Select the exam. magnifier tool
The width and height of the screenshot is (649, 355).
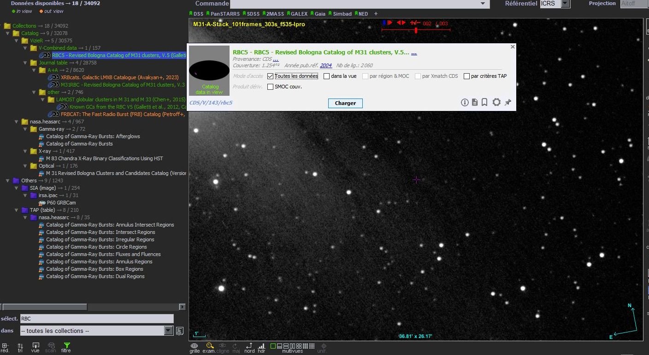[x=209, y=346]
